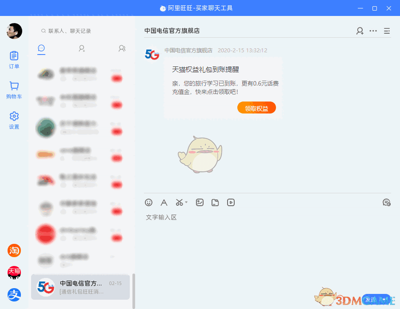The height and width of the screenshot is (309, 400).
Task: Open 订单 orders from the left sidebar
Action: coord(14,60)
